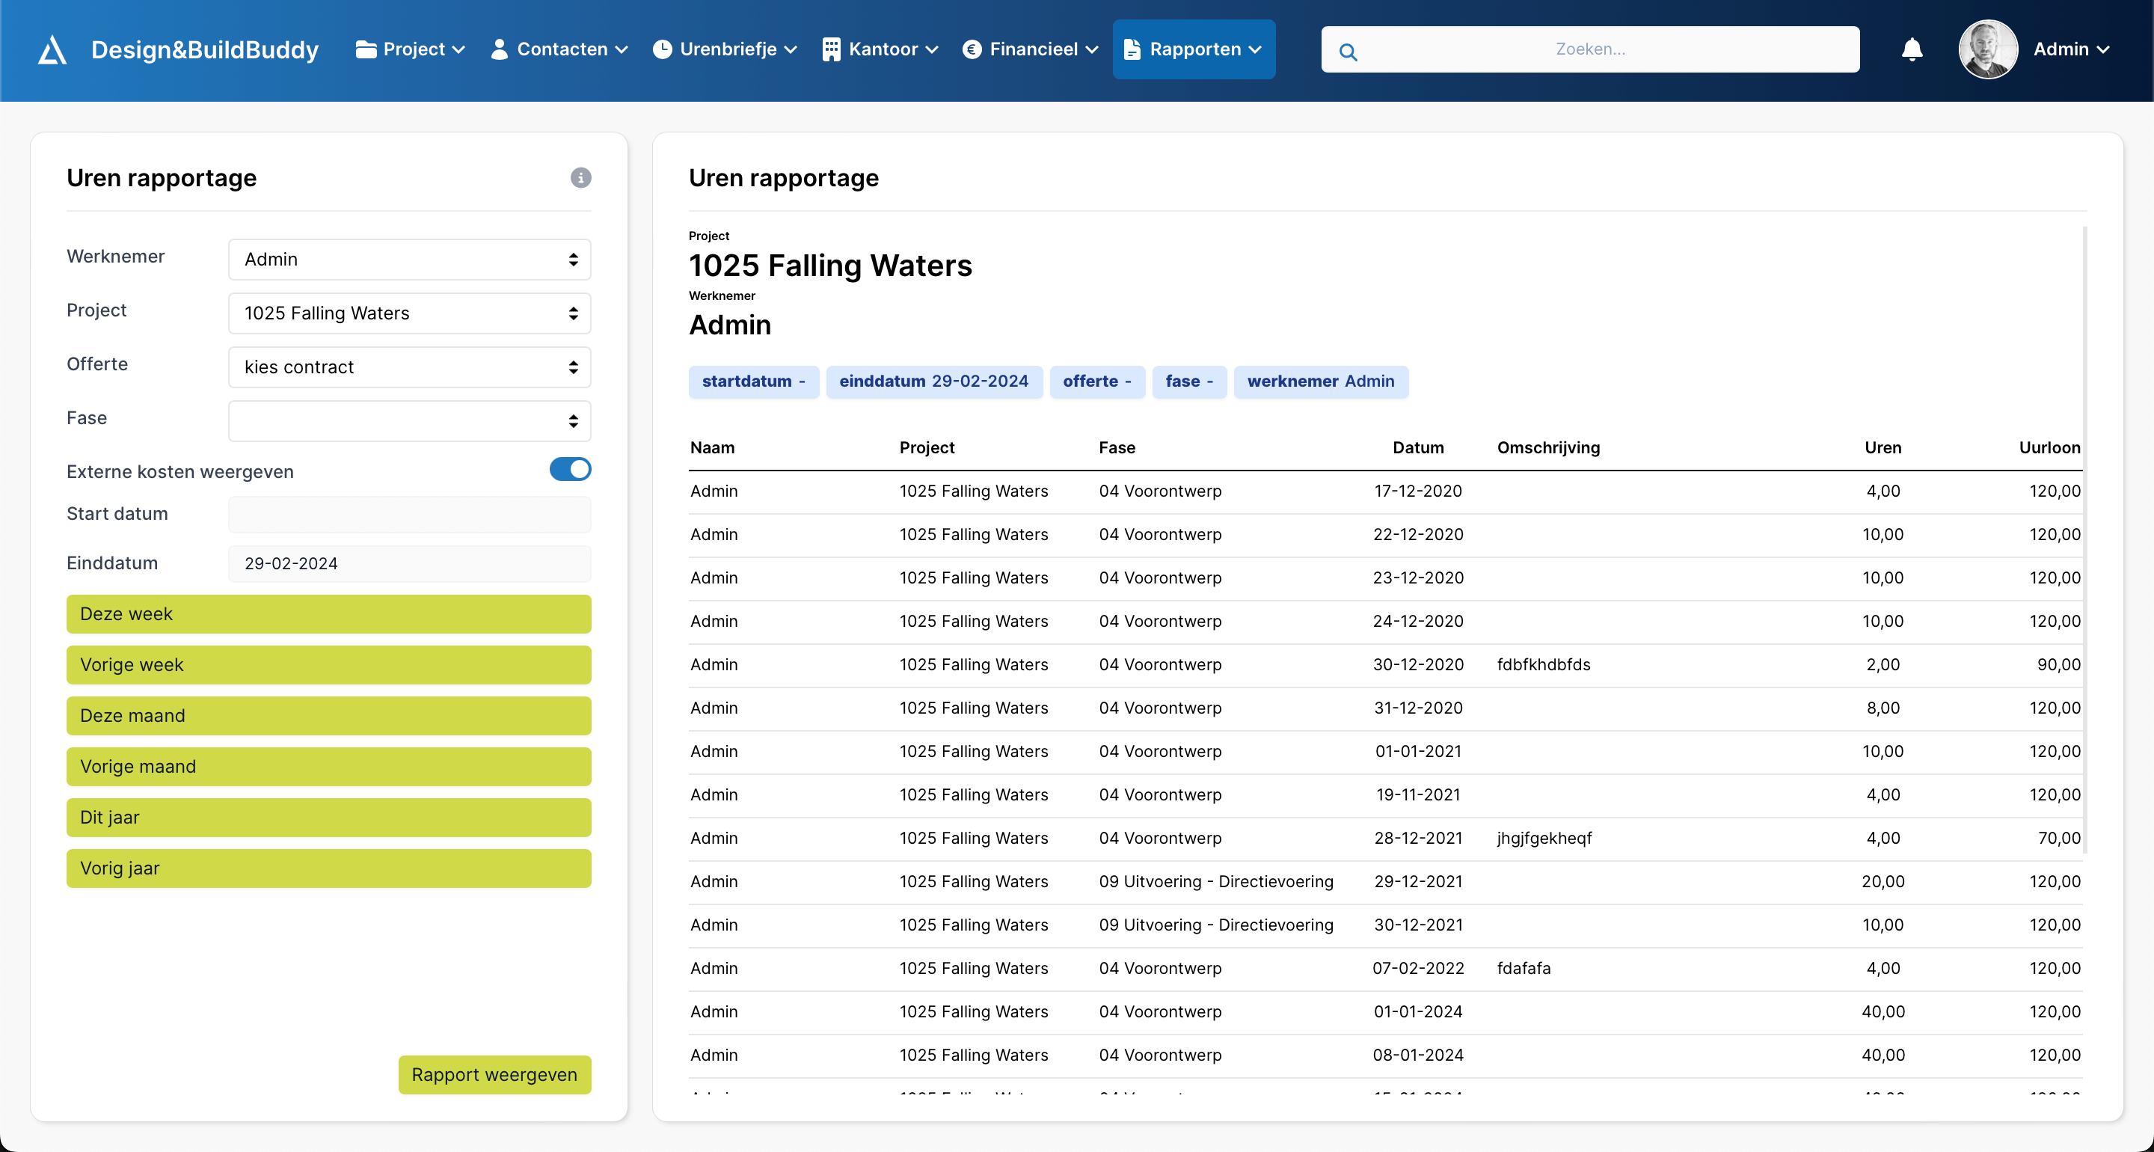Click the description fdafafa
The image size is (2154, 1152).
point(1524,969)
